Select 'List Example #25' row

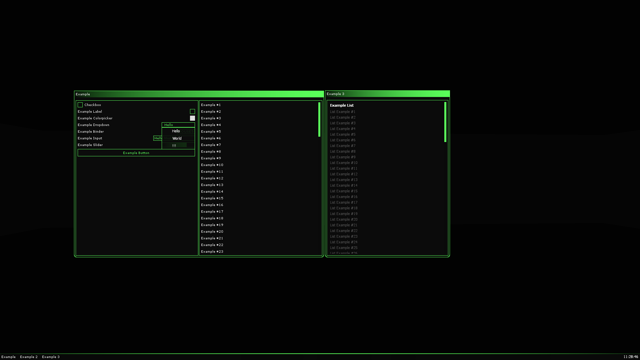(x=344, y=248)
